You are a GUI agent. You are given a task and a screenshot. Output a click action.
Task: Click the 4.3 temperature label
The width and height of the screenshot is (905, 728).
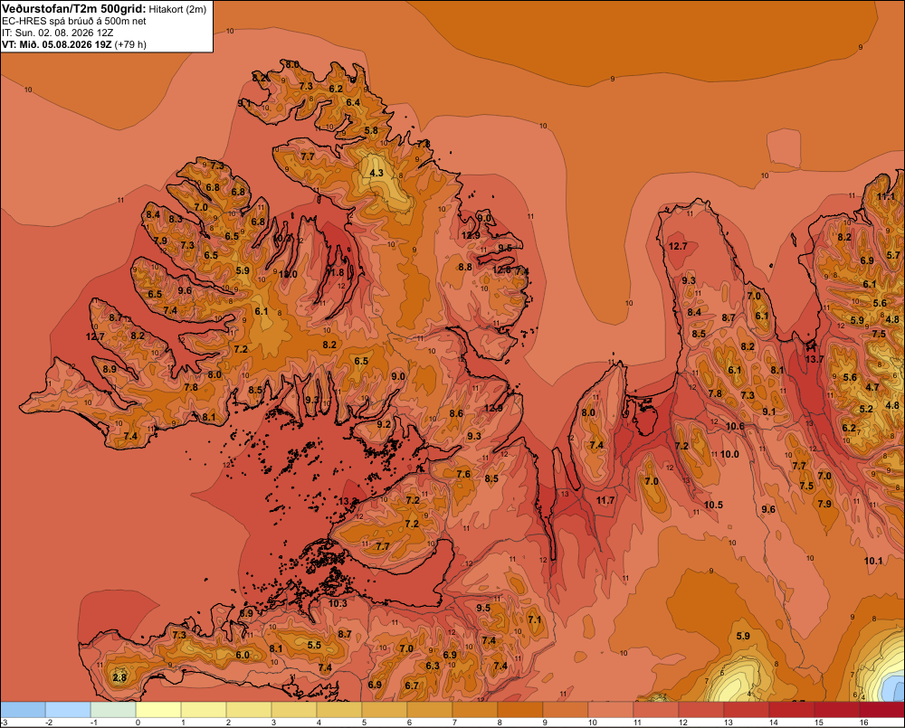click(376, 173)
